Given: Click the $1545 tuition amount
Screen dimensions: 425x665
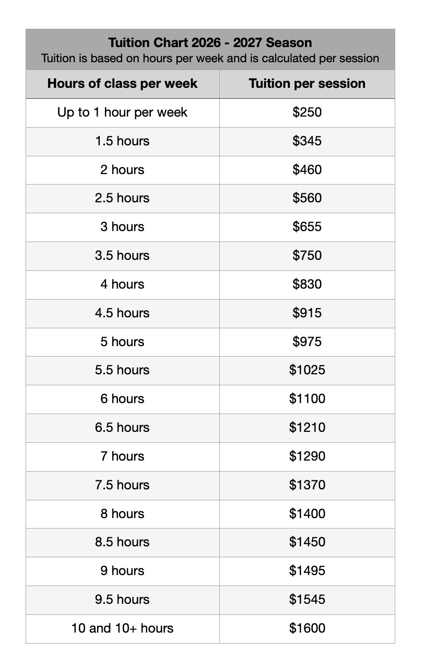Looking at the screenshot, I should (x=307, y=600).
